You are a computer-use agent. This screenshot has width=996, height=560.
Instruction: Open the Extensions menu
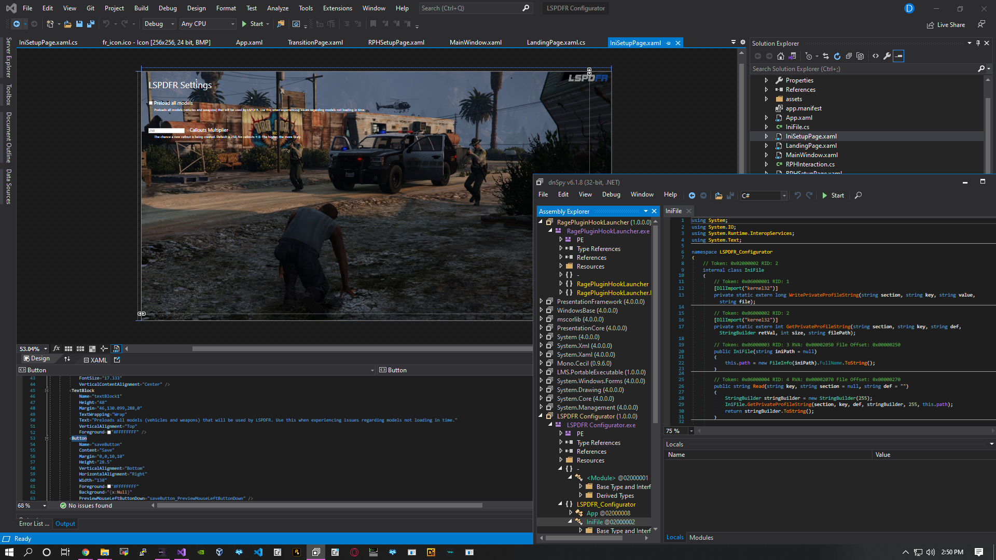[337, 8]
